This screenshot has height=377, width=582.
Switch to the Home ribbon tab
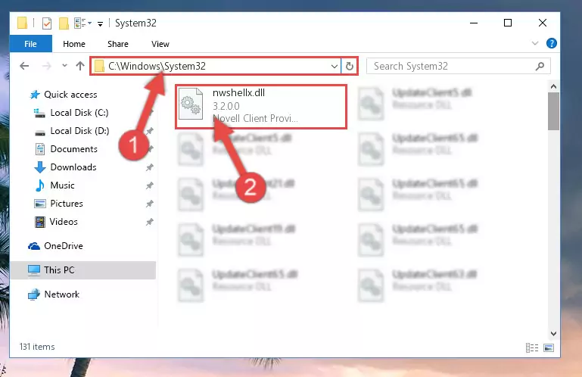pyautogui.click(x=74, y=44)
